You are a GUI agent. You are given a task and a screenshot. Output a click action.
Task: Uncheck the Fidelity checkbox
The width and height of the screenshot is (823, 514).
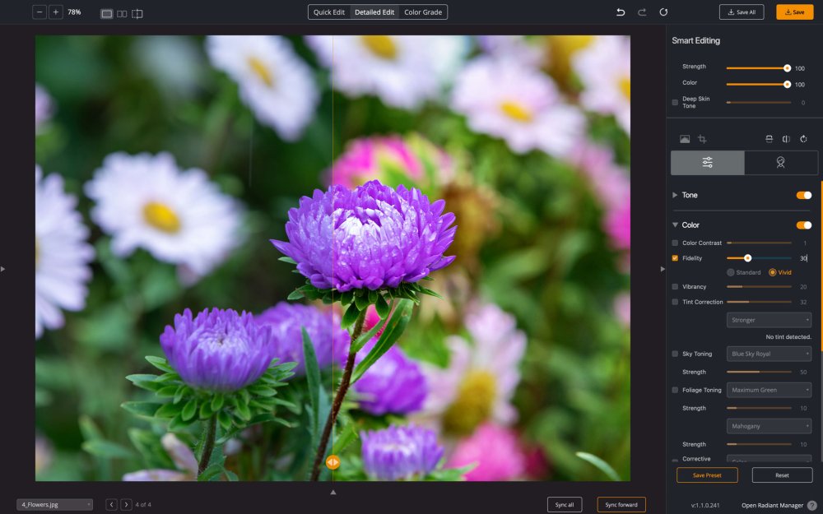click(675, 258)
